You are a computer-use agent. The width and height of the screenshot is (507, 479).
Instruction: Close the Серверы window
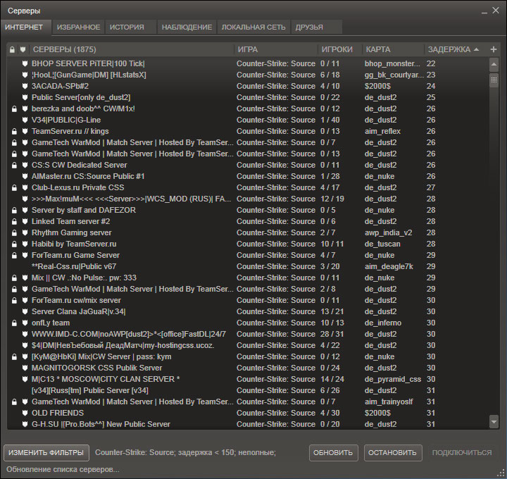click(496, 11)
